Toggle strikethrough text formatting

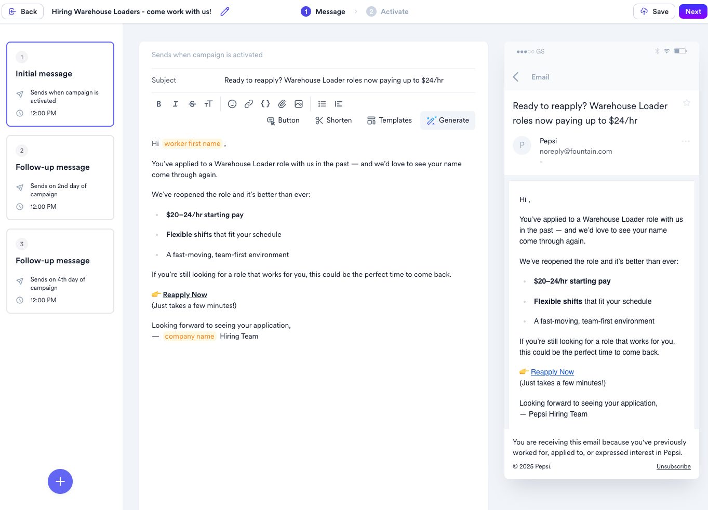click(x=192, y=104)
